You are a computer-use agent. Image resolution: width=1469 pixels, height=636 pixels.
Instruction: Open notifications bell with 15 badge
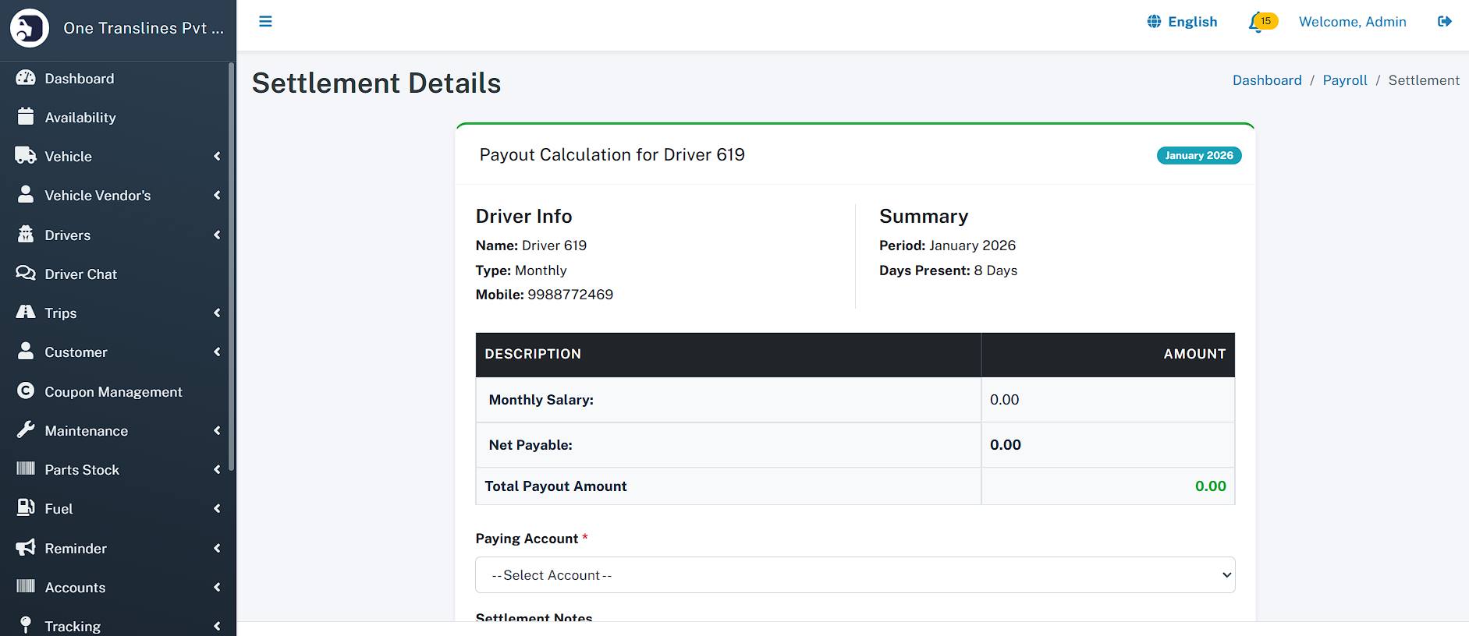1258,22
